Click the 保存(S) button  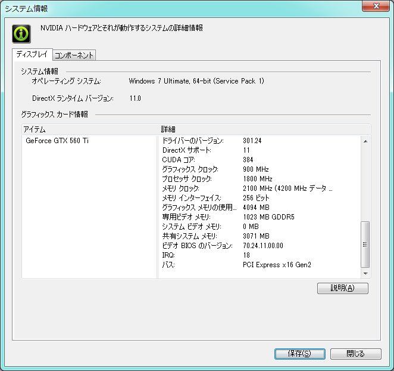point(299,354)
